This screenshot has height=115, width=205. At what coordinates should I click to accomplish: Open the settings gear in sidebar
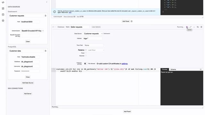(x=3, y=20)
